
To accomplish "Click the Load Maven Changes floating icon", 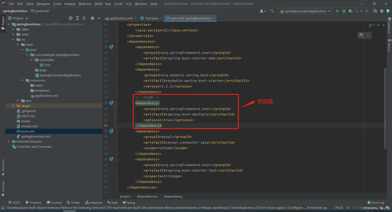I will coord(362,36).
